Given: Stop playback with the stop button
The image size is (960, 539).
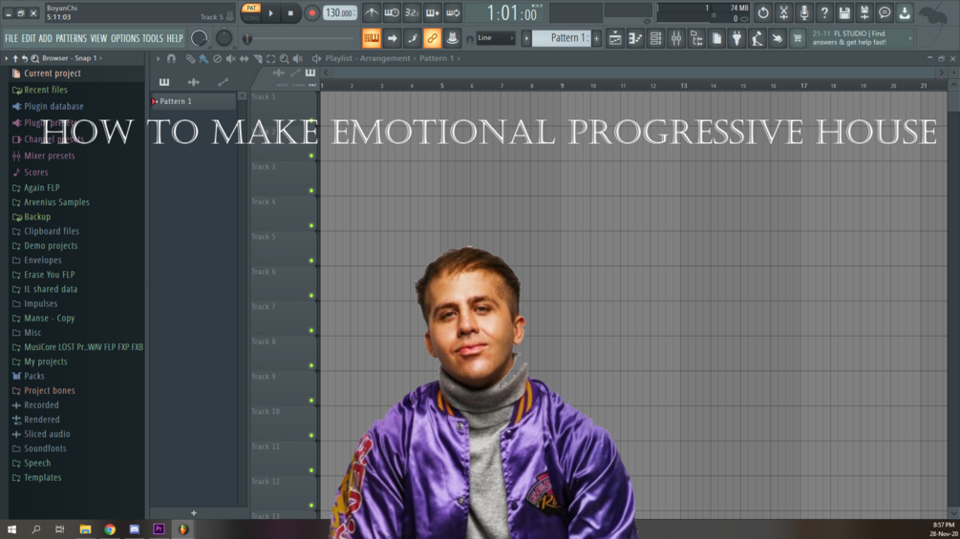Looking at the screenshot, I should (290, 12).
